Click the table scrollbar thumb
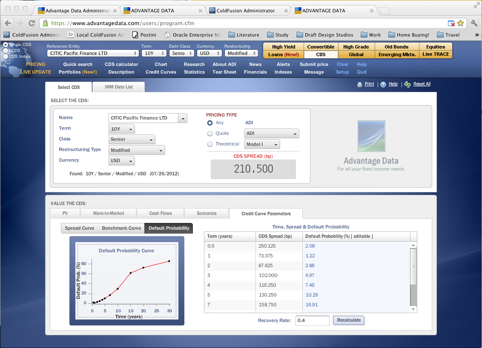 pos(413,267)
